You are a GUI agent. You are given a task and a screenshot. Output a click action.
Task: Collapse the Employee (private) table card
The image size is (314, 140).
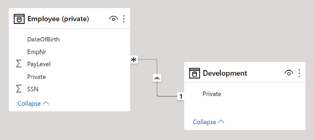(33, 104)
